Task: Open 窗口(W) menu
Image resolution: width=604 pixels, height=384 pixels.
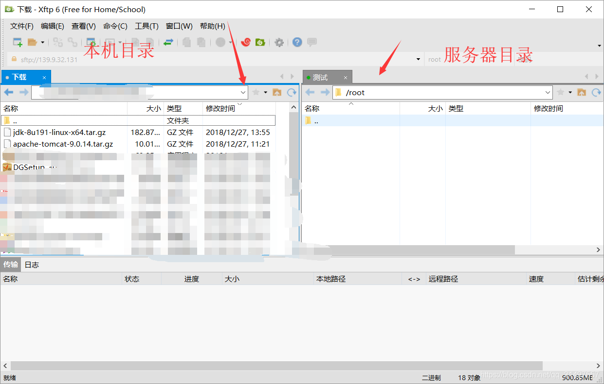Action: click(179, 26)
